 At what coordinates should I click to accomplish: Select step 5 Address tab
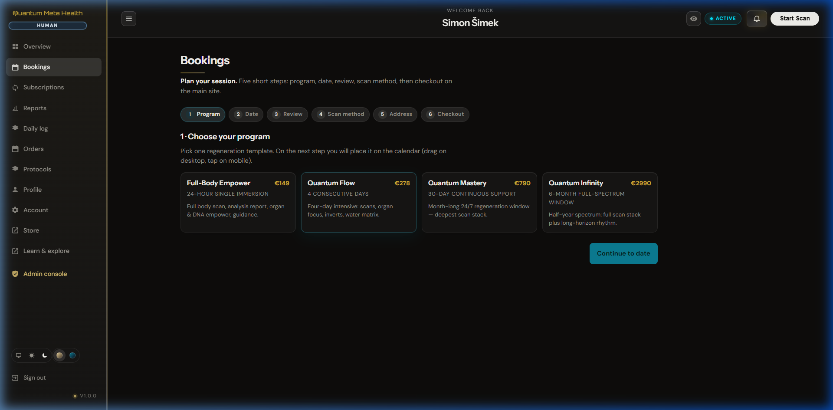[x=395, y=115]
